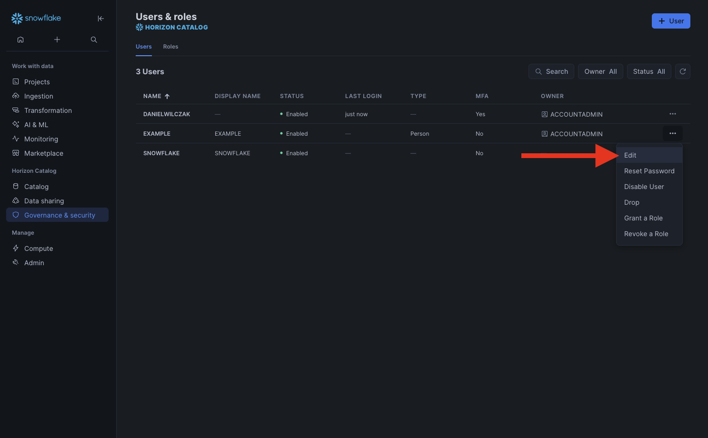The width and height of the screenshot is (708, 438).
Task: Open more options for EXAMPLE user
Action: click(672, 133)
